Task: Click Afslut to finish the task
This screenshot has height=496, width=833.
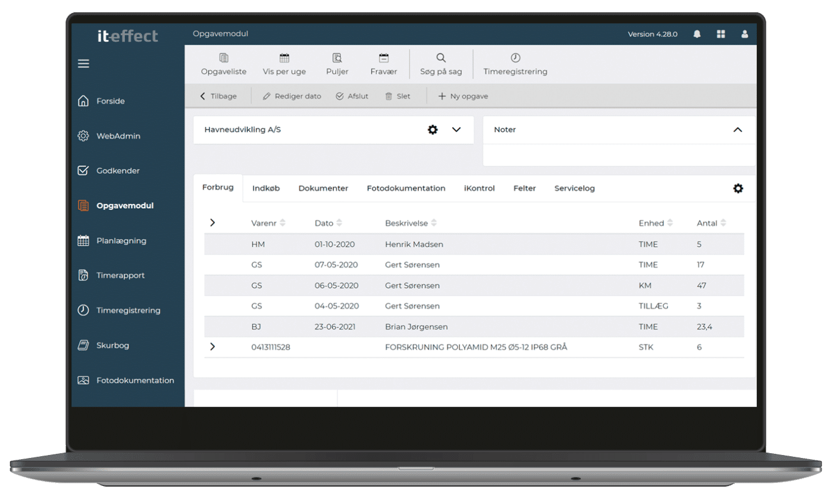Action: 352,96
